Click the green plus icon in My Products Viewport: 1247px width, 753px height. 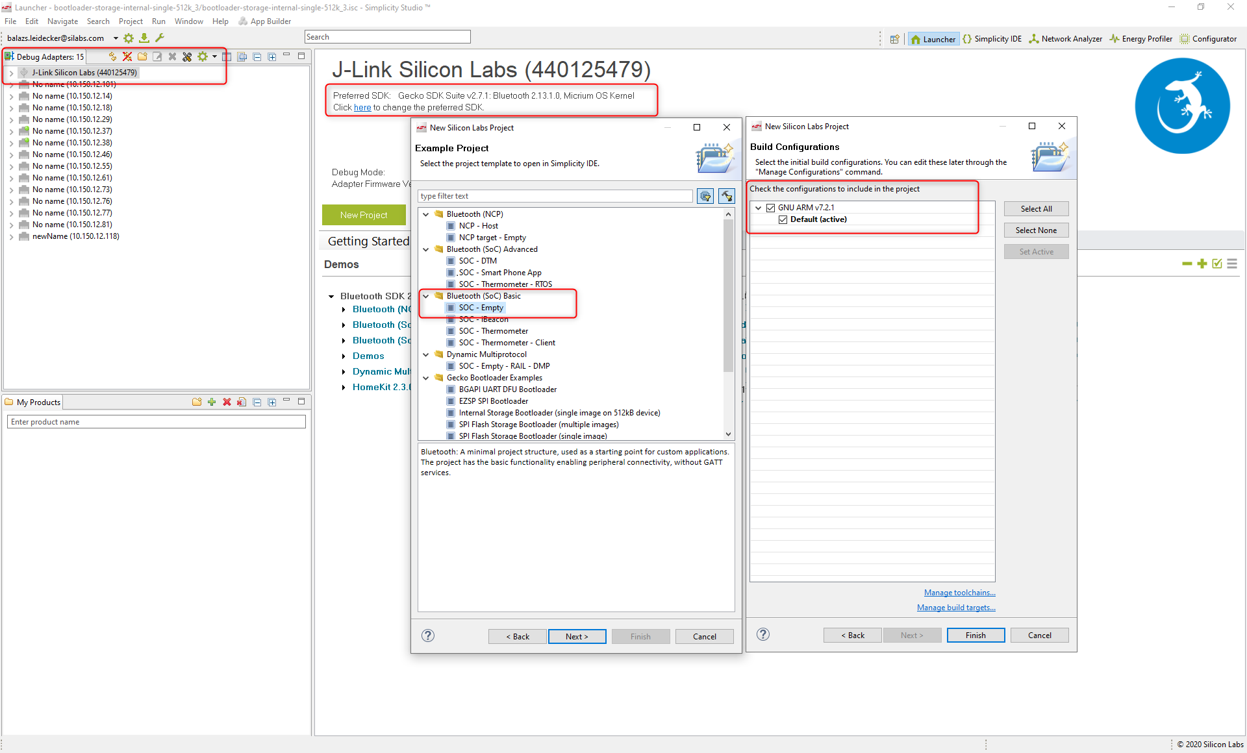(x=212, y=402)
